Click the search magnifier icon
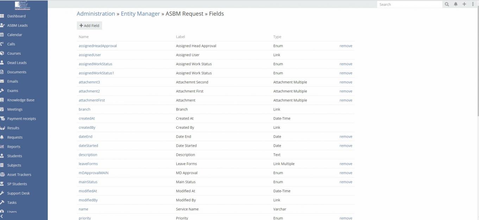 tap(447, 5)
